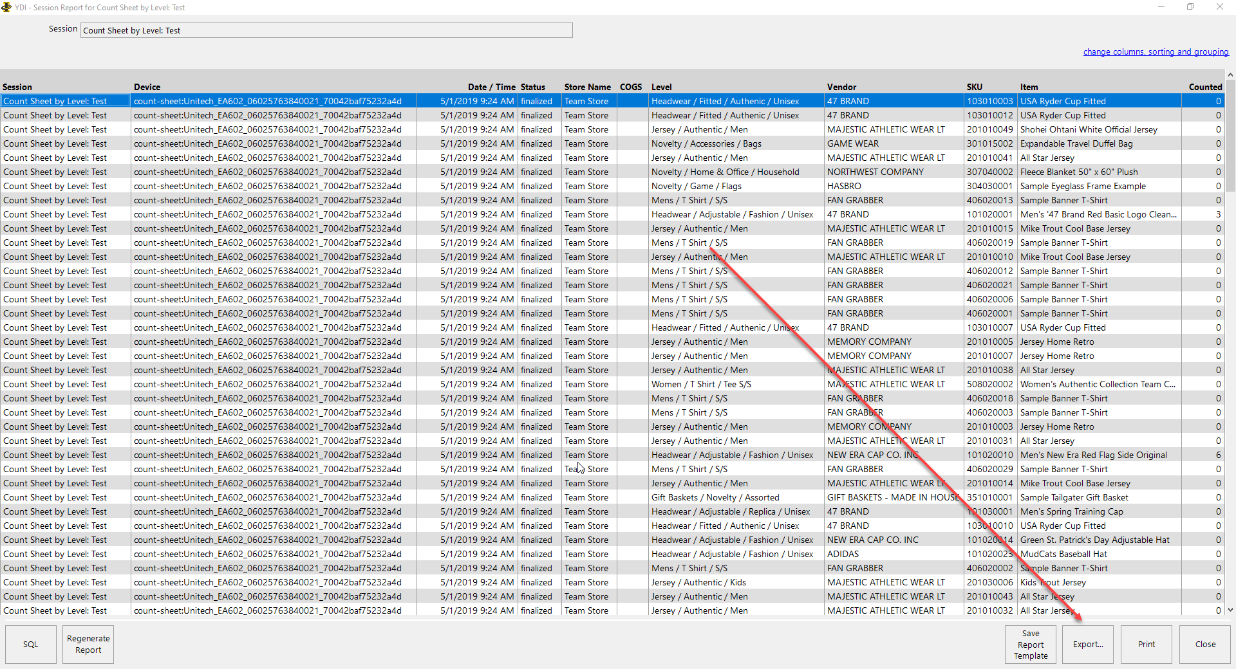
Task: Click the Store Name column header
Action: (x=588, y=87)
